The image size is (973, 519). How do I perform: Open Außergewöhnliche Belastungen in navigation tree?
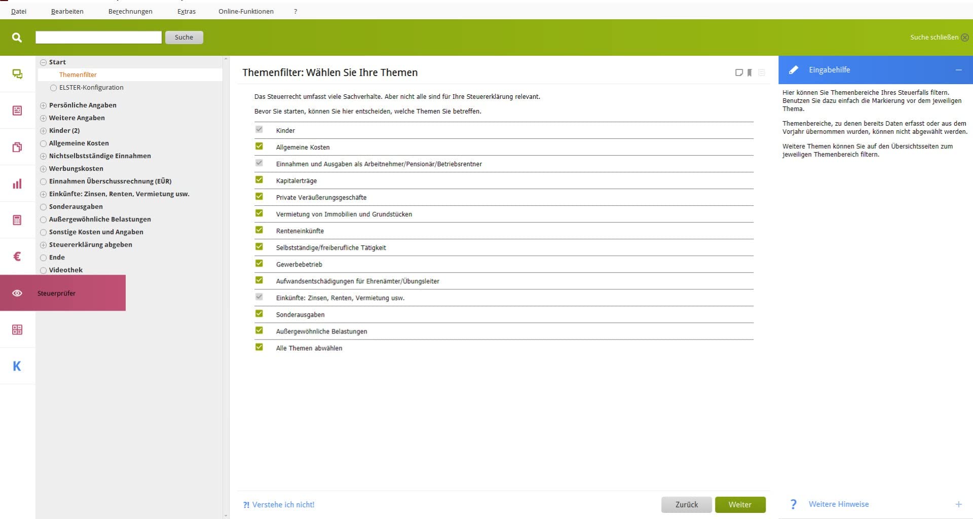click(x=100, y=219)
